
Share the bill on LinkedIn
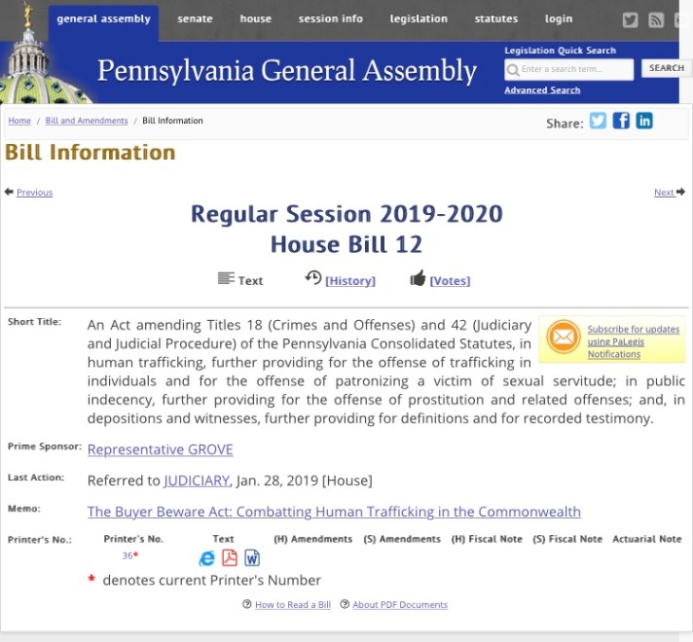(x=644, y=122)
